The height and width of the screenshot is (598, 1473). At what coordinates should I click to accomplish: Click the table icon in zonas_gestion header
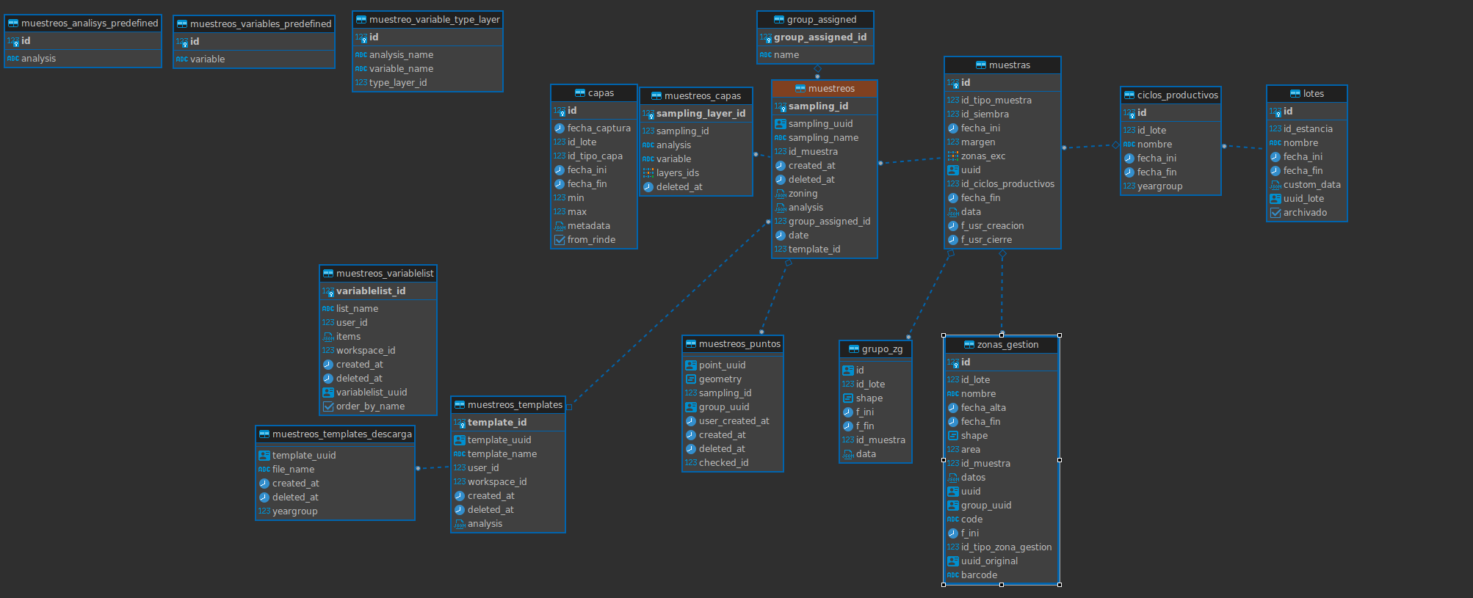click(969, 345)
